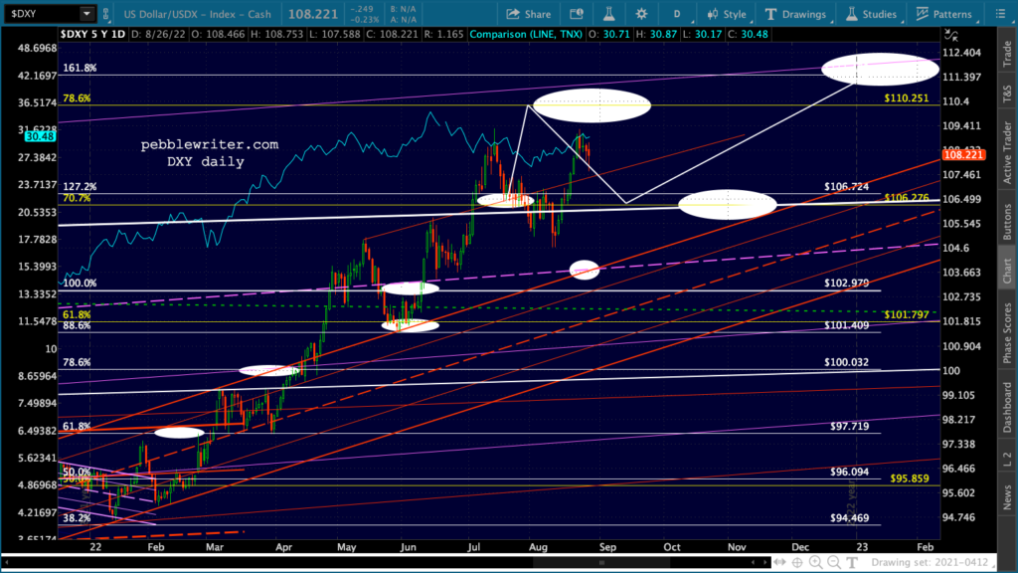
Task: Click the $106.276 level label
Action: (x=907, y=197)
